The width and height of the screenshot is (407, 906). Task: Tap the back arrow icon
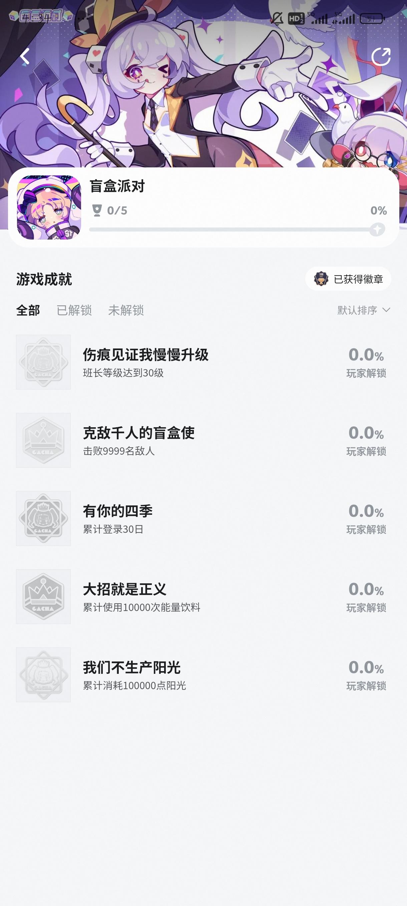[x=25, y=56]
